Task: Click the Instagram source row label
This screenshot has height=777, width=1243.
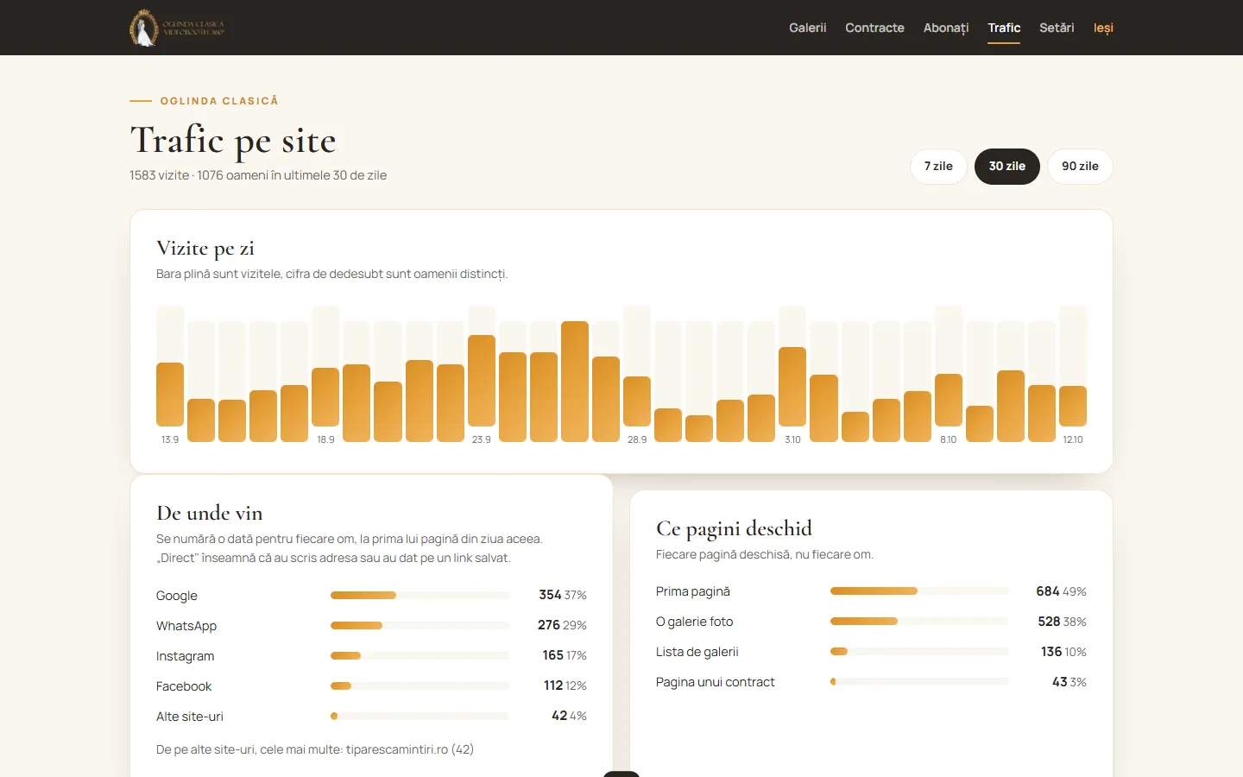Action: (x=186, y=656)
